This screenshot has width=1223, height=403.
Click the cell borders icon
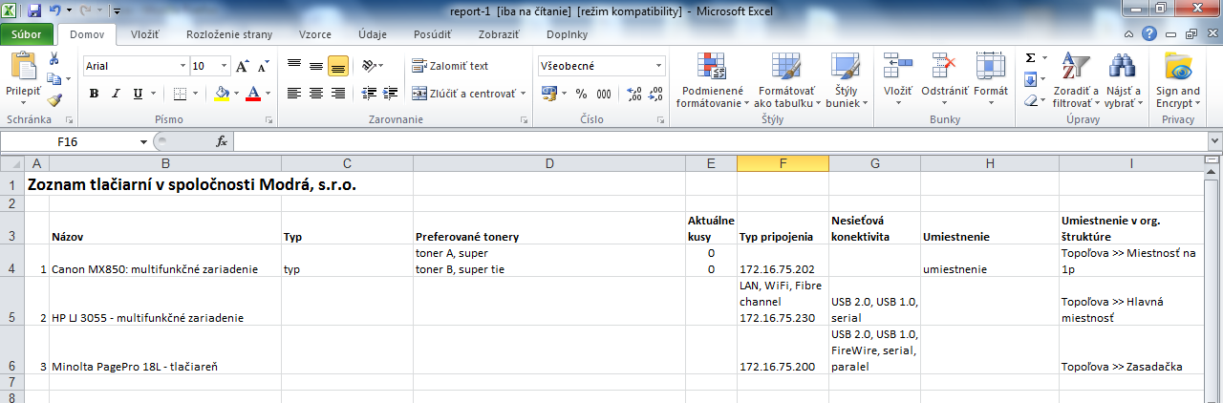point(179,94)
